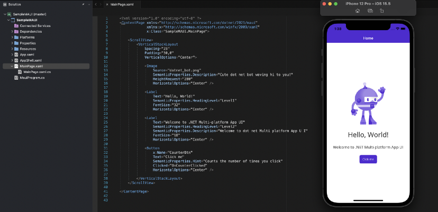This screenshot has width=438, height=212.
Task: Click the bold SampleMAUI project icon
Action: coord(13,20)
